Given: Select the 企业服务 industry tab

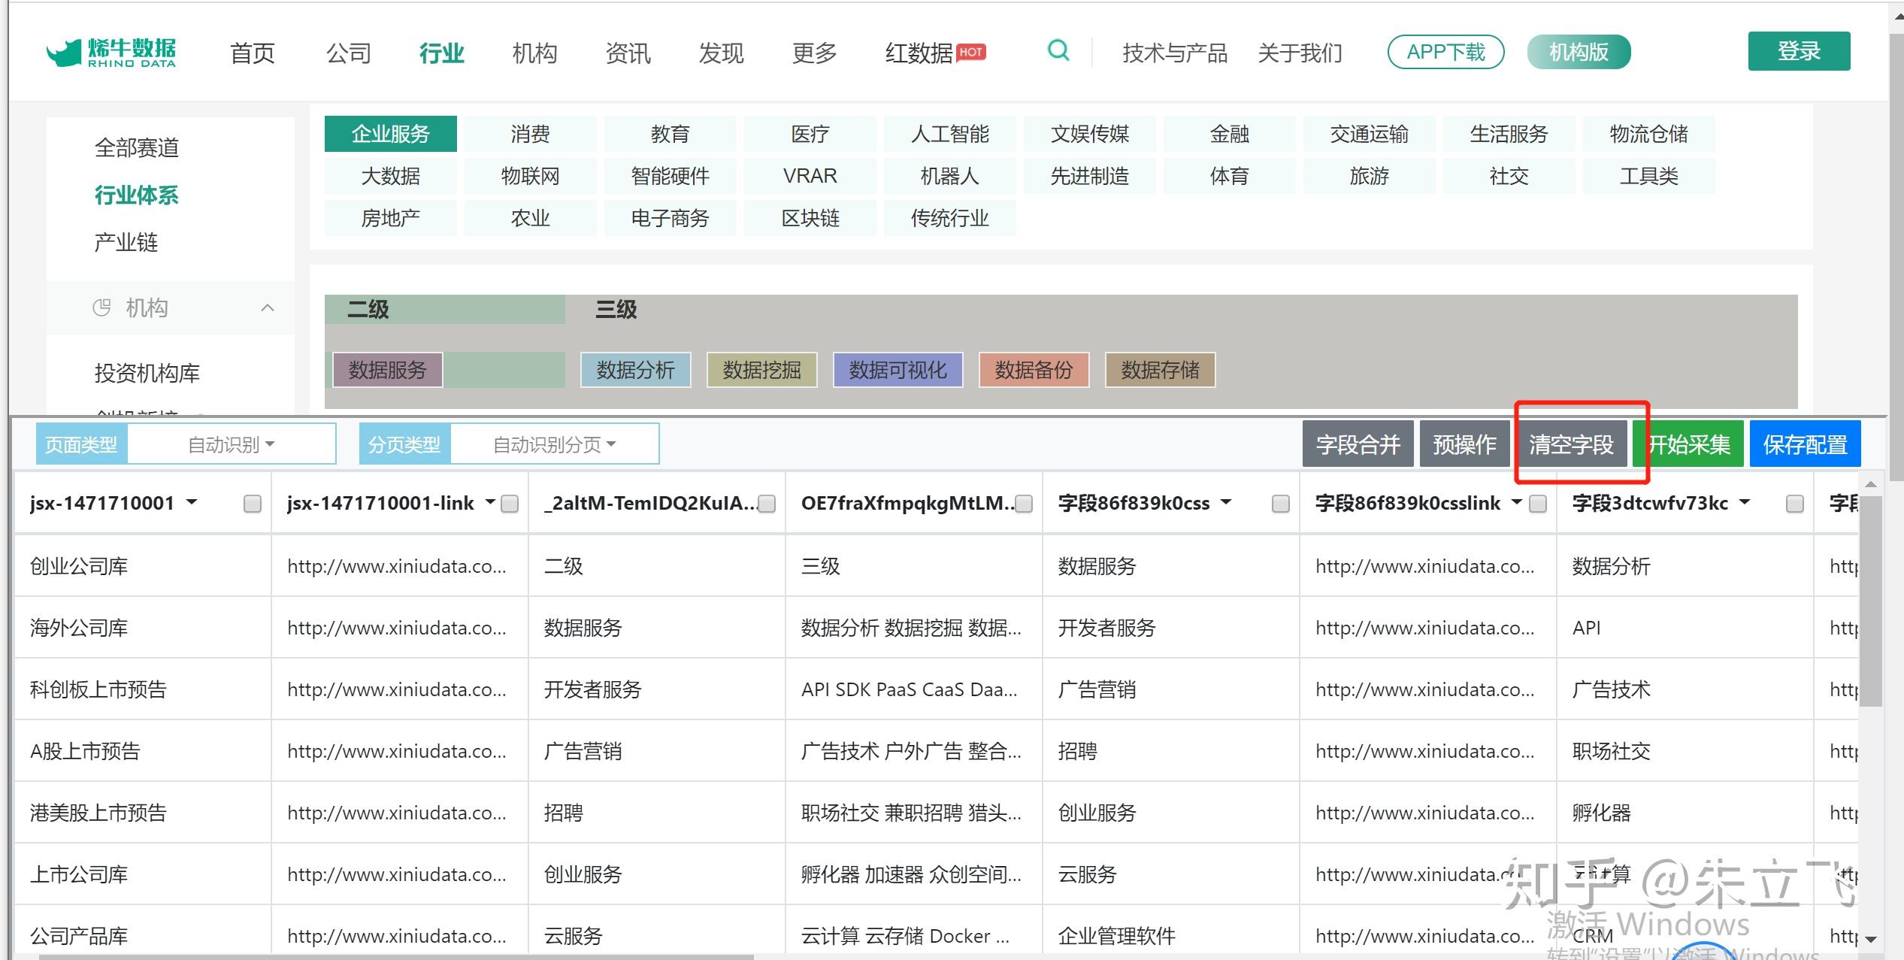Looking at the screenshot, I should [391, 134].
